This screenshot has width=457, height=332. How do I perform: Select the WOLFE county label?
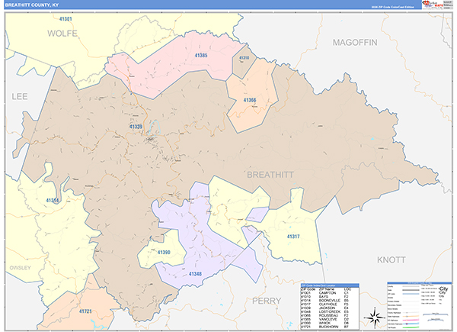62,34
